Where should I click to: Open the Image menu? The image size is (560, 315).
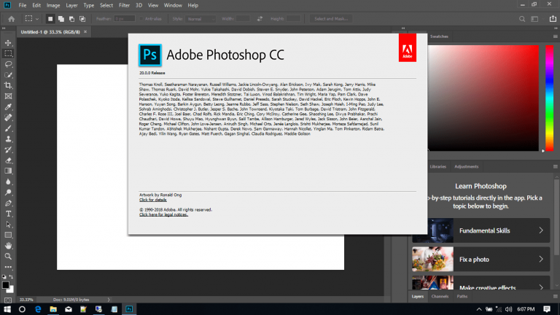click(53, 5)
